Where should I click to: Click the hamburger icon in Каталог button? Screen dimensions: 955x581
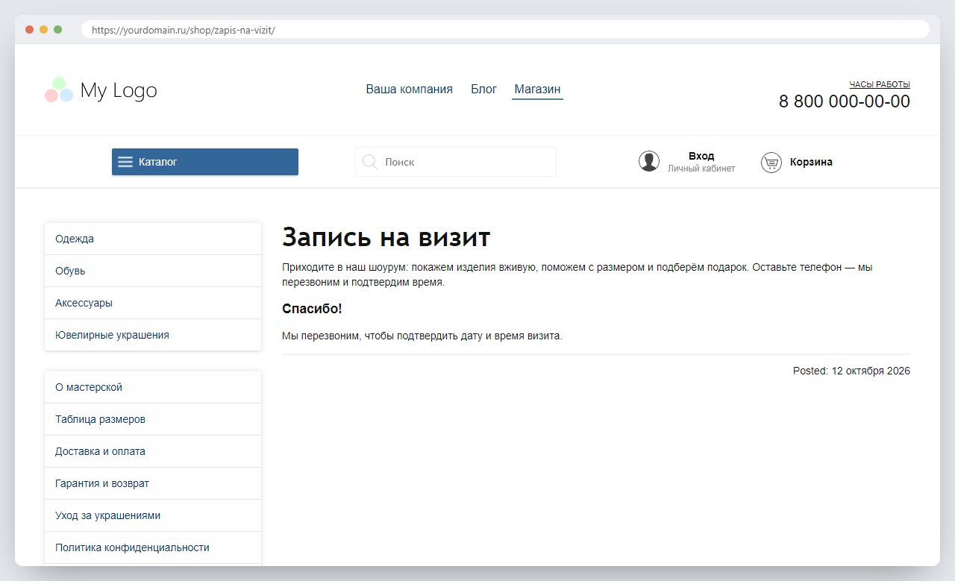[125, 162]
